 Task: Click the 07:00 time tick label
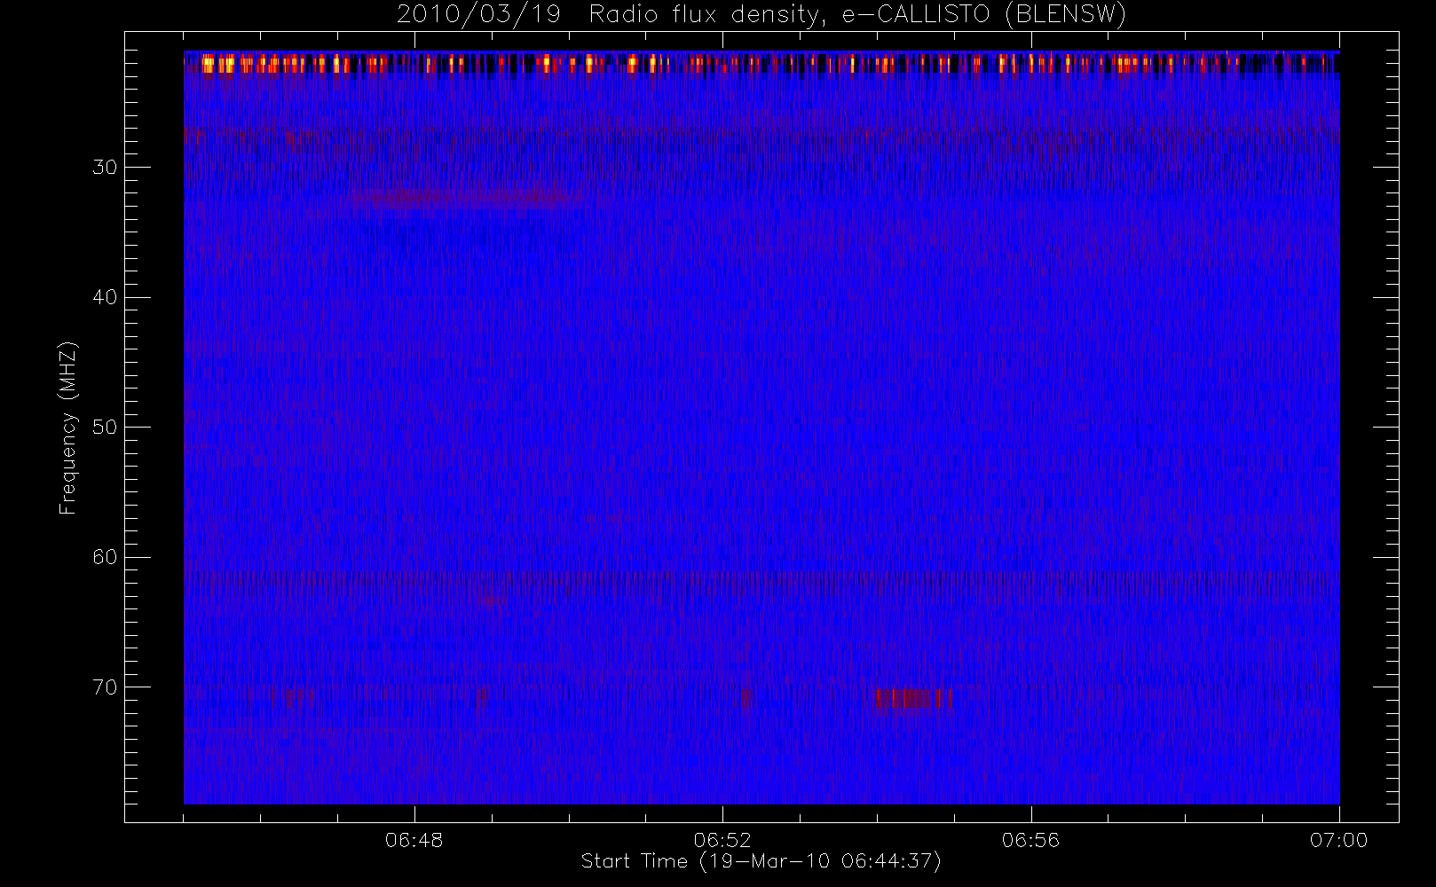click(1338, 840)
